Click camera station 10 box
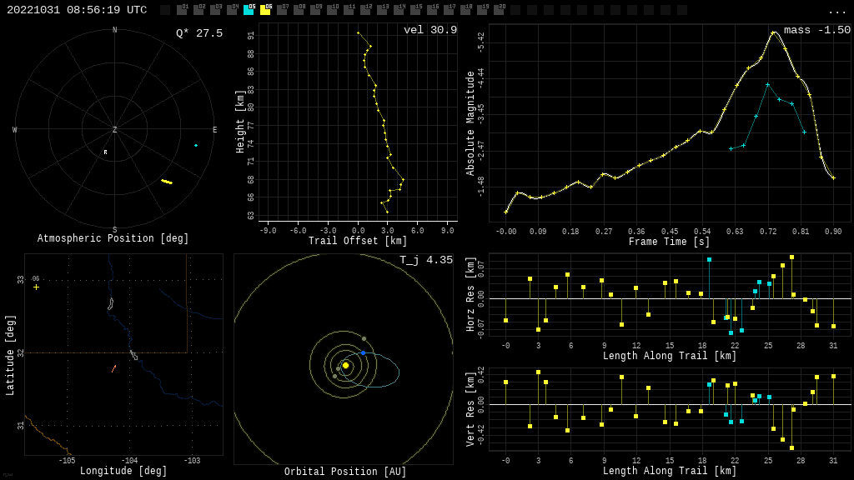Image resolution: width=854 pixels, height=480 pixels. [x=332, y=10]
